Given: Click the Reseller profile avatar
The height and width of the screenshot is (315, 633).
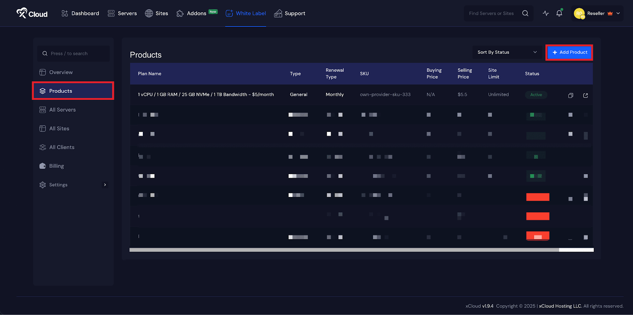Looking at the screenshot, I should 579,13.
